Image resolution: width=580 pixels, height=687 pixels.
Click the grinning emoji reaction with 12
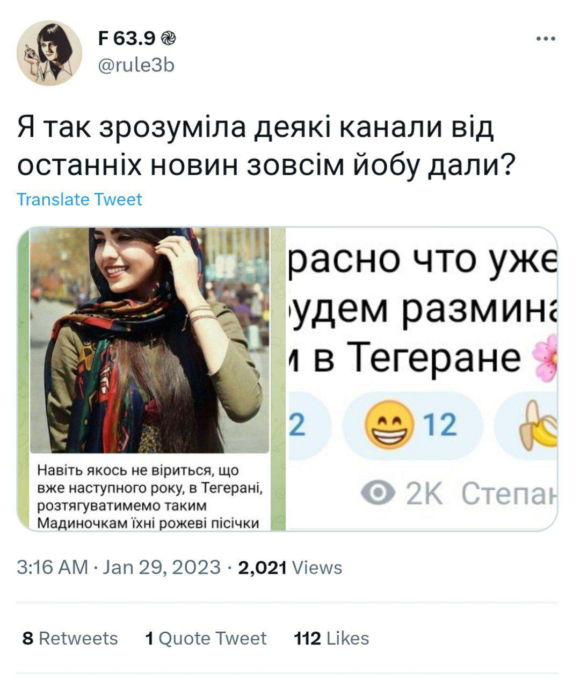(412, 425)
